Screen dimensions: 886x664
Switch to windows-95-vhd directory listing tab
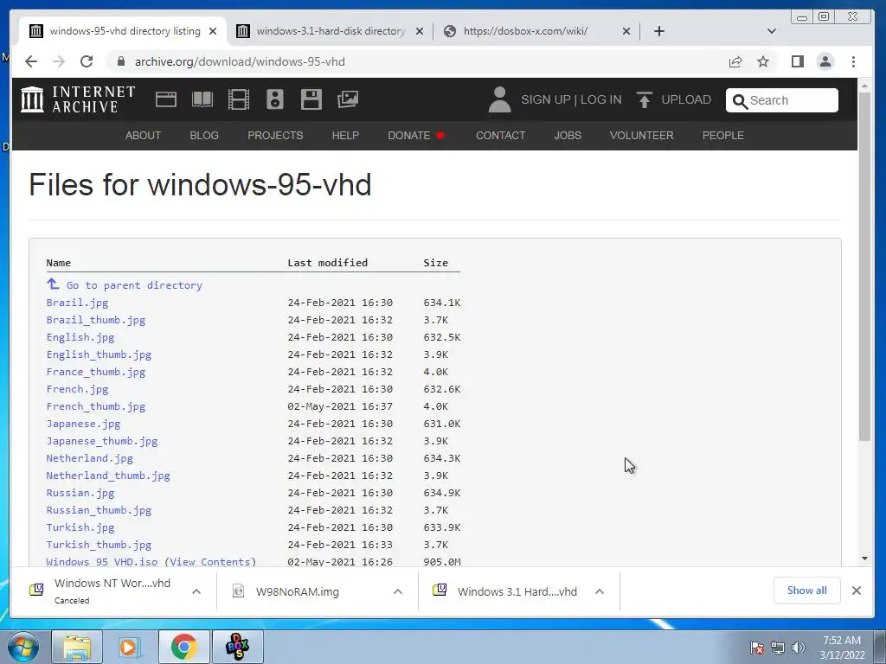pos(125,31)
